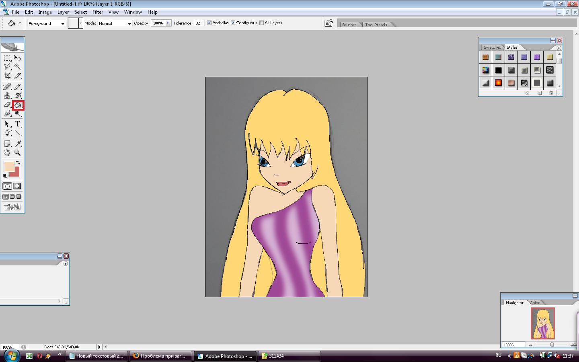579x362 pixels.
Task: Select the Rectangular Marquee tool
Action: [x=7, y=58]
